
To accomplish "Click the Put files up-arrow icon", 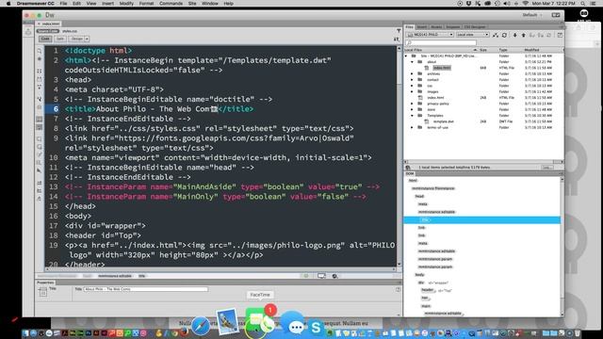I will [524, 35].
